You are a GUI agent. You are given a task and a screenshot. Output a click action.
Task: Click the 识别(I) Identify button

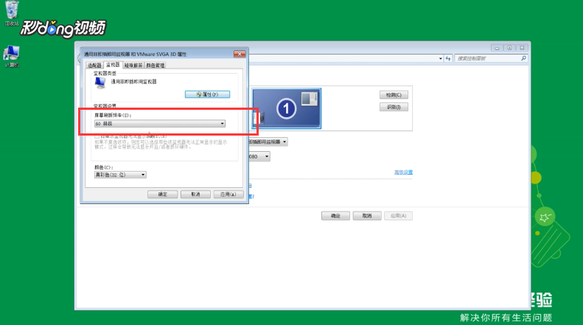pos(394,107)
